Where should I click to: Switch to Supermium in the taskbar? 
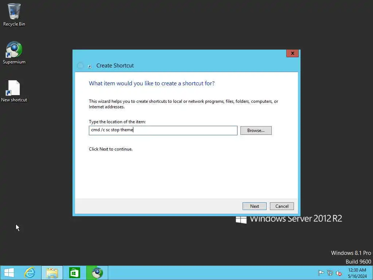pyautogui.click(x=97, y=273)
